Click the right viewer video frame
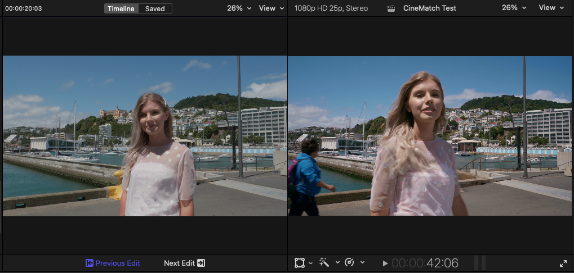This screenshot has height=273, width=574. coord(430,136)
